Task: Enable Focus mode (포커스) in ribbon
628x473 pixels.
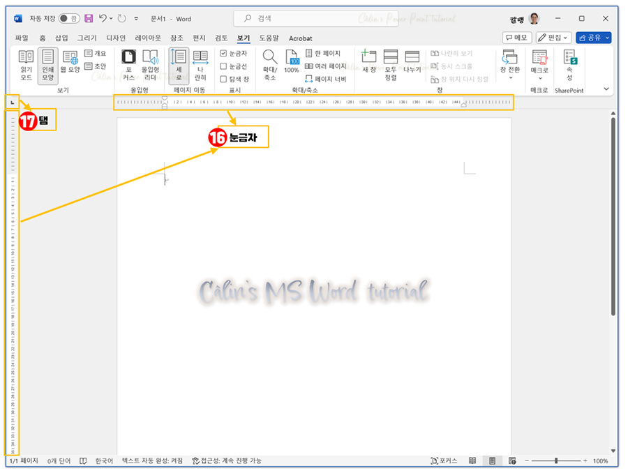Action: [x=128, y=66]
